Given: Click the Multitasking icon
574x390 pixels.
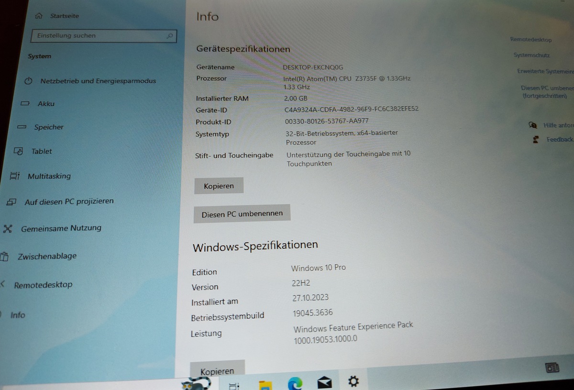Looking at the screenshot, I should pyautogui.click(x=15, y=176).
